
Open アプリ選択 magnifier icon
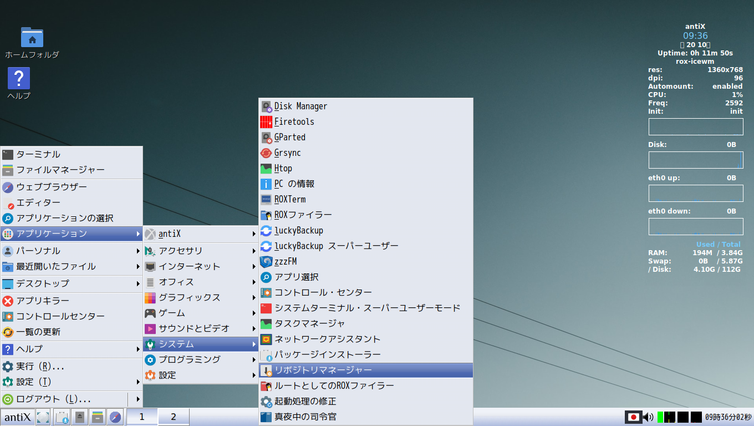[267, 277]
